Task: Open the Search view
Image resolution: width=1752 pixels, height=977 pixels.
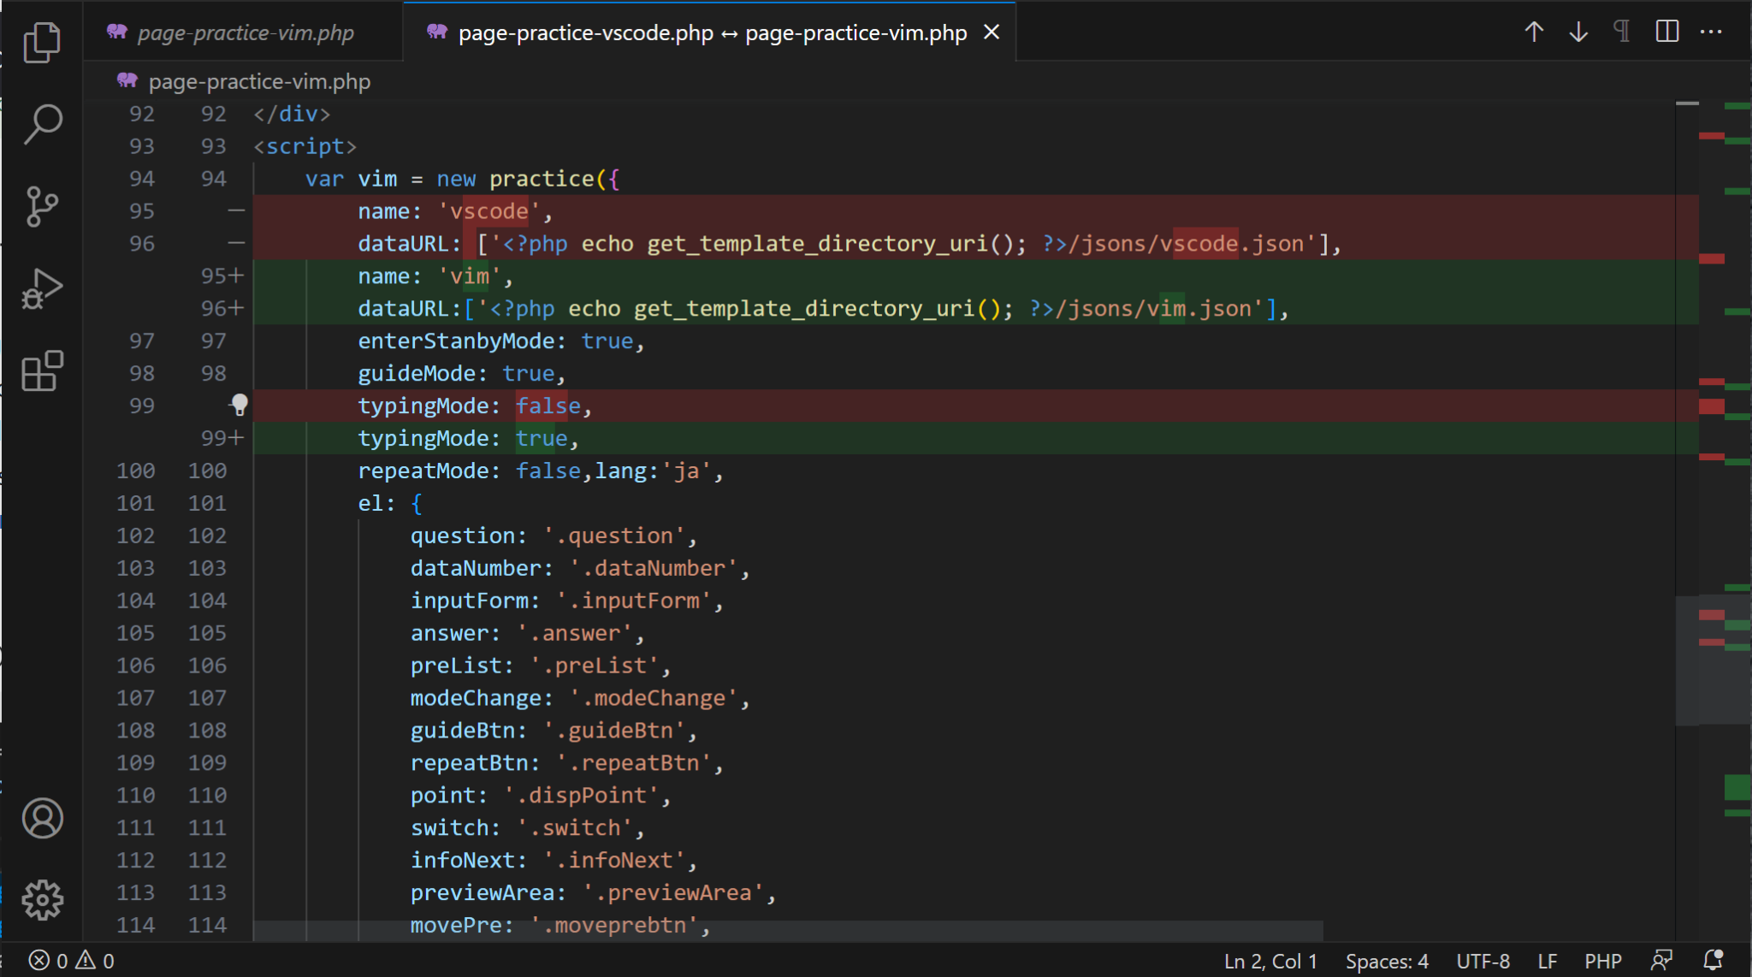Action: point(42,124)
